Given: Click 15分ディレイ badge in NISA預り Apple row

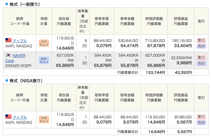Looking at the screenshot, I should tap(44, 120).
